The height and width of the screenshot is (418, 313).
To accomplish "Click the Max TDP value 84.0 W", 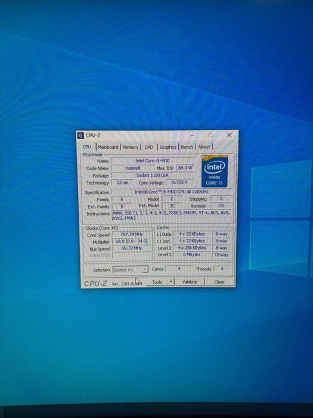I will point(185,168).
